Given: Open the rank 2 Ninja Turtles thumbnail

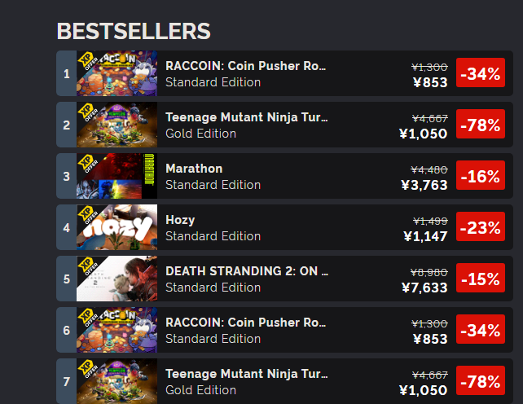Looking at the screenshot, I should (x=122, y=125).
